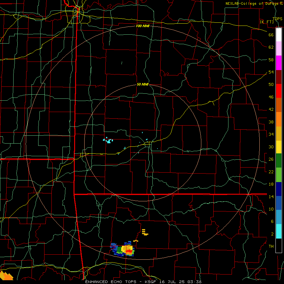Click the legend value 66
Image resolution: width=284 pixels, height=284 pixels.
[271, 35]
